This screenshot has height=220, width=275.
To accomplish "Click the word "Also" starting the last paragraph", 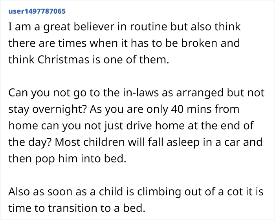I will click(19, 192).
